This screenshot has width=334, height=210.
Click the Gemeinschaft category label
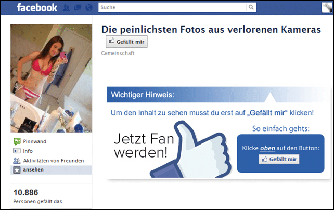pos(118,53)
